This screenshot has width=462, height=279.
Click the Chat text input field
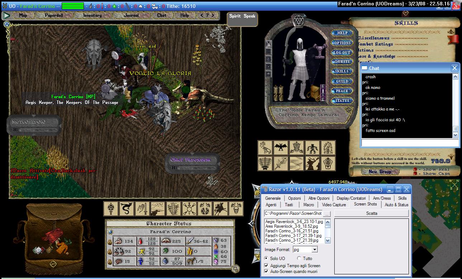pos(410,143)
